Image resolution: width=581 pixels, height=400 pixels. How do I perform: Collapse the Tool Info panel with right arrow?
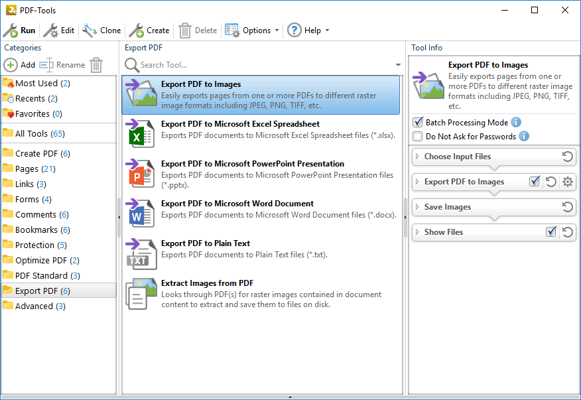click(x=405, y=217)
